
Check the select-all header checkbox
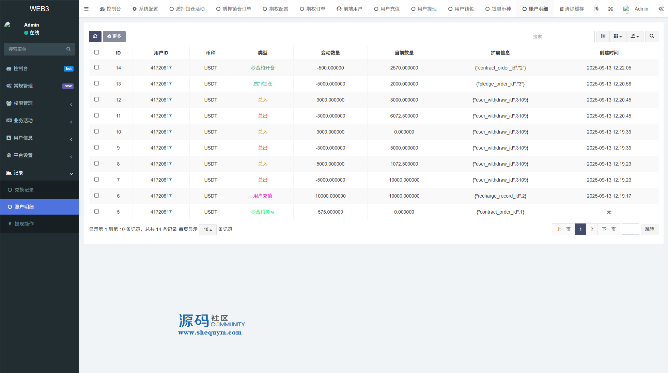coord(97,52)
